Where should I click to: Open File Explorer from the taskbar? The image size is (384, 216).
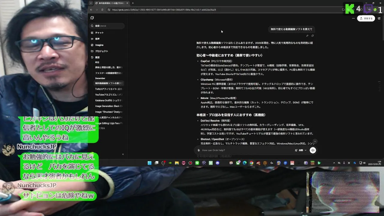coord(177,163)
